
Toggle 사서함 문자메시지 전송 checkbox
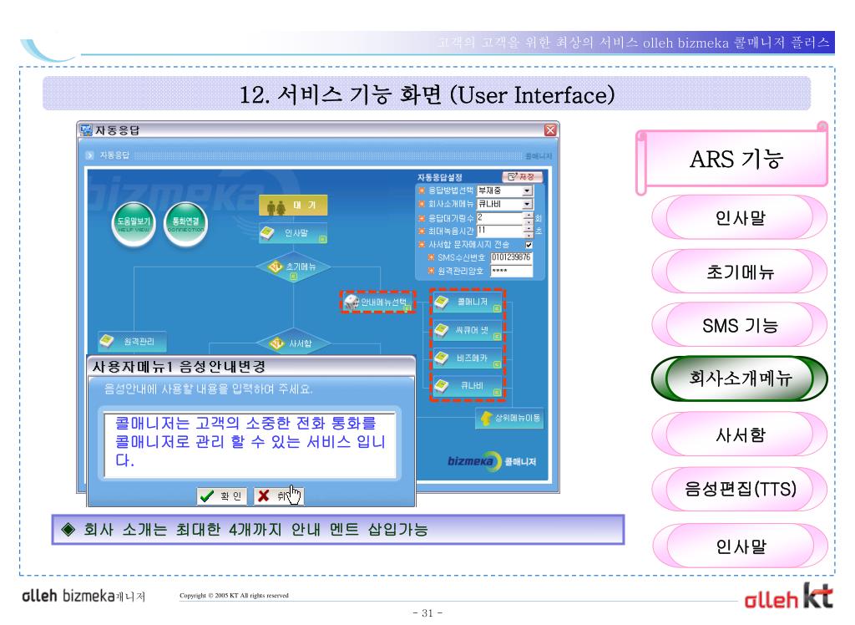click(529, 245)
